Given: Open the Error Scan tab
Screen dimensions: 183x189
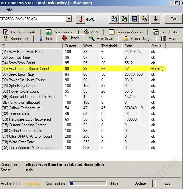Looking at the screenshot, I should [x=101, y=39].
